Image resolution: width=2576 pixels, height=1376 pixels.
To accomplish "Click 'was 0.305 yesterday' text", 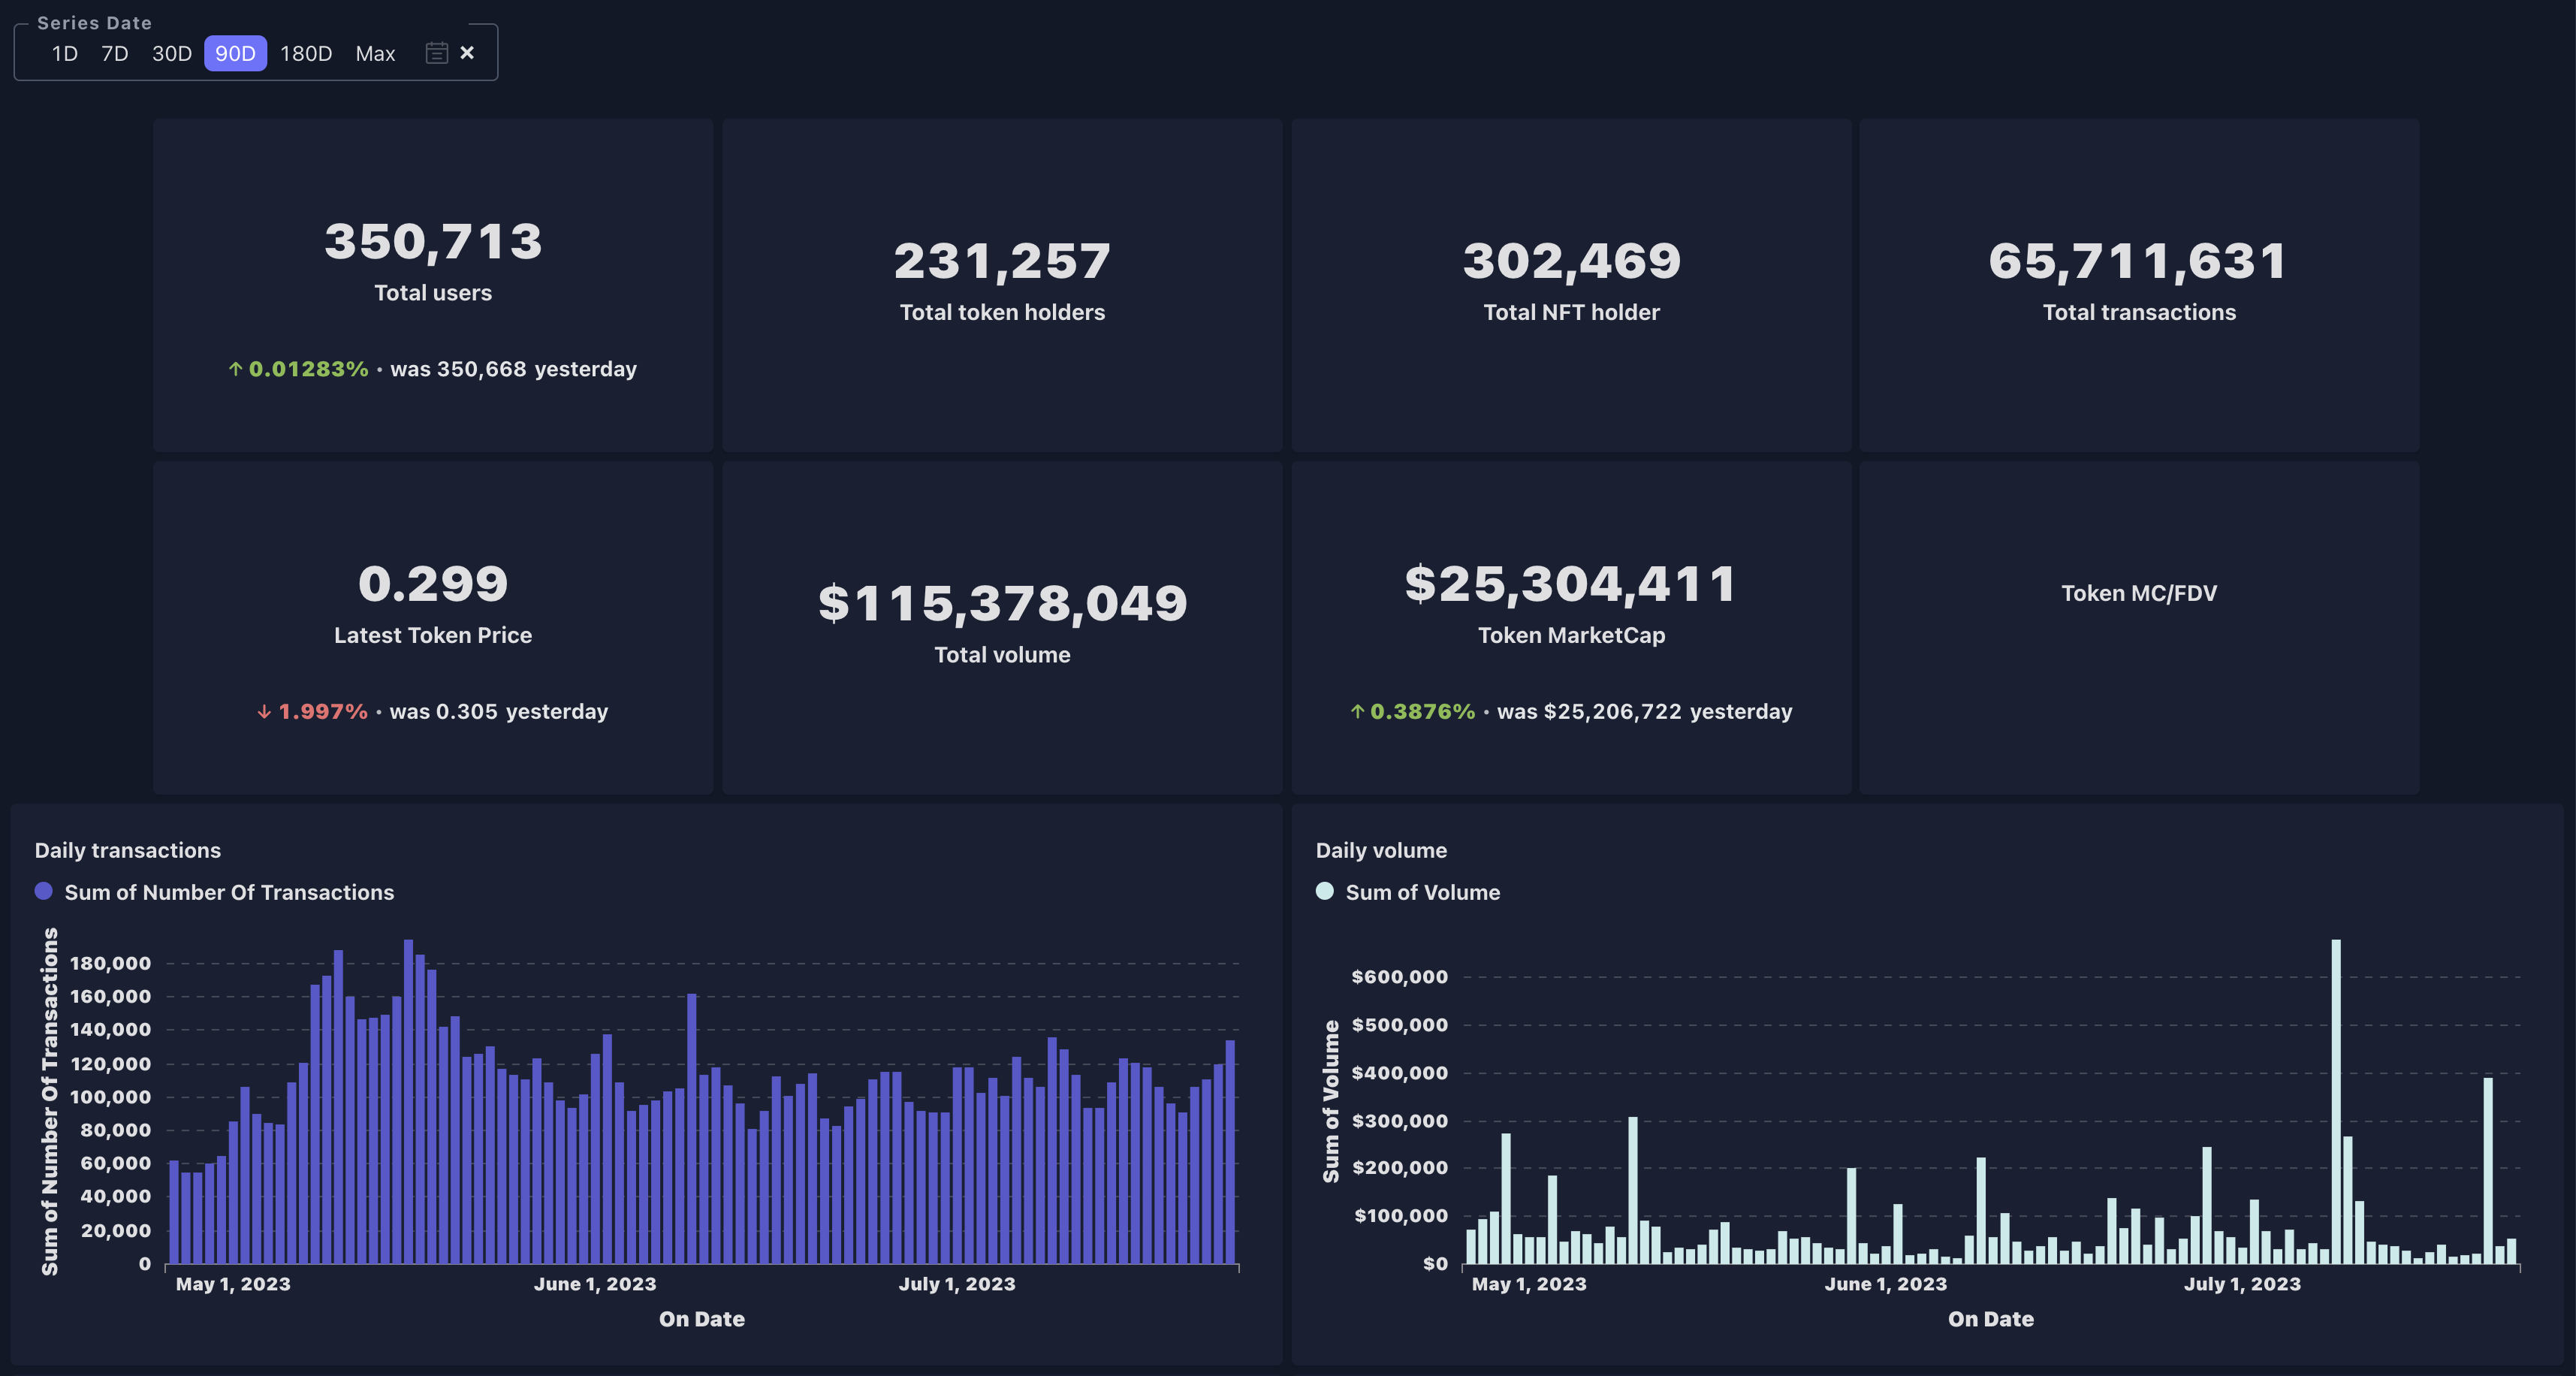I will pyautogui.click(x=499, y=712).
